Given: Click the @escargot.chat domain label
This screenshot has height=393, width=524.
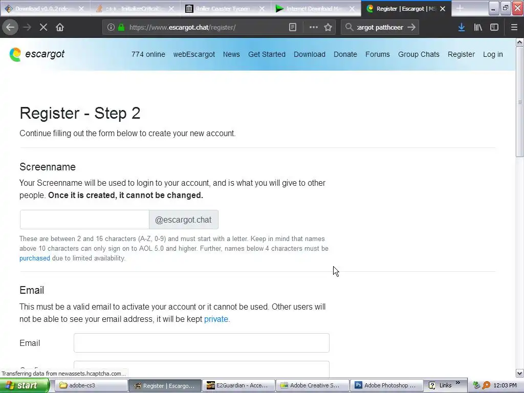Looking at the screenshot, I should coord(184,220).
